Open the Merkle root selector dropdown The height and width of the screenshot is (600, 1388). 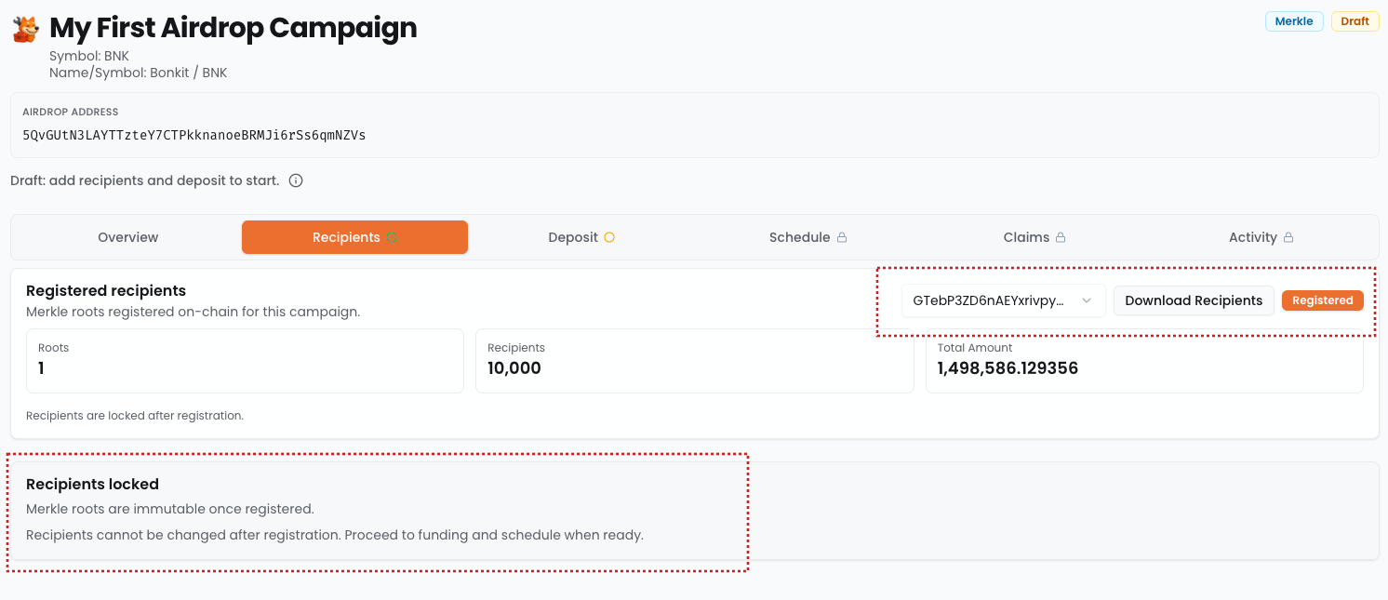tap(1002, 300)
